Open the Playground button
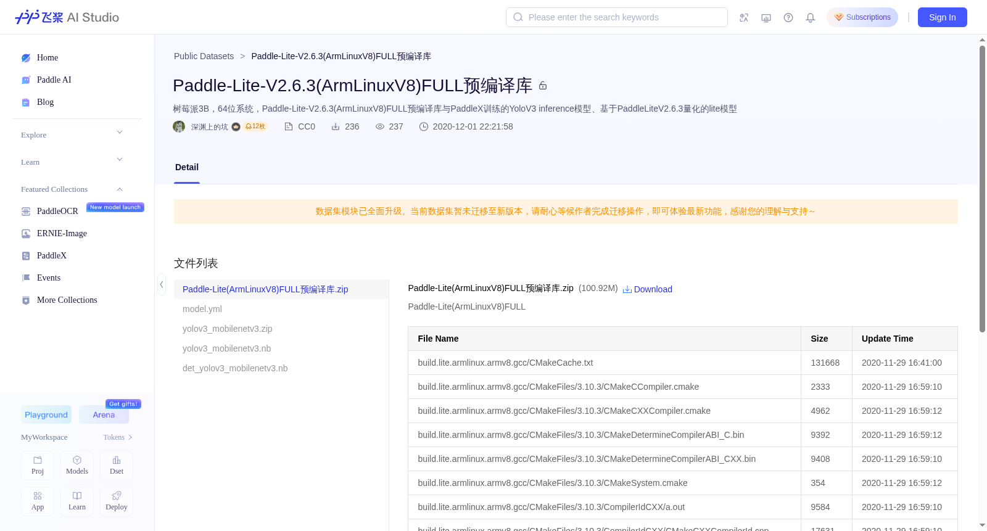Screen dimensions: 987x531 tap(46, 414)
